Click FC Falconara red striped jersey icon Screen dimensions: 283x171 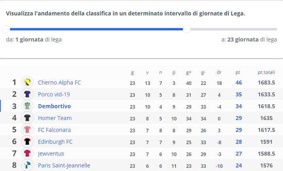click(x=27, y=130)
